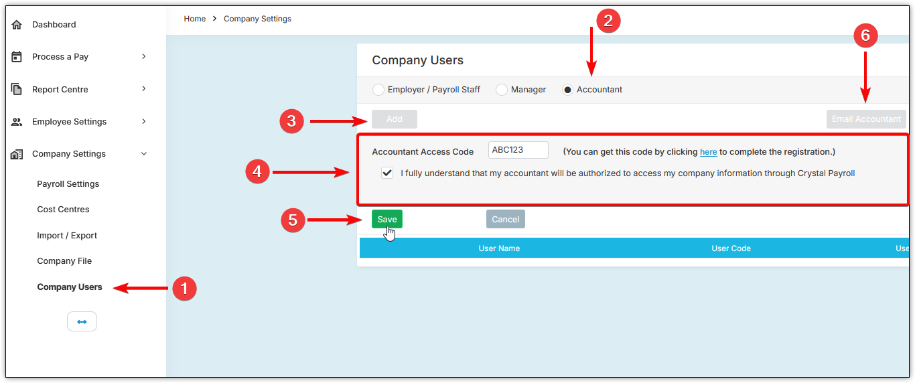The height and width of the screenshot is (383, 915).
Task: Select the Manager radio button
Action: click(502, 90)
